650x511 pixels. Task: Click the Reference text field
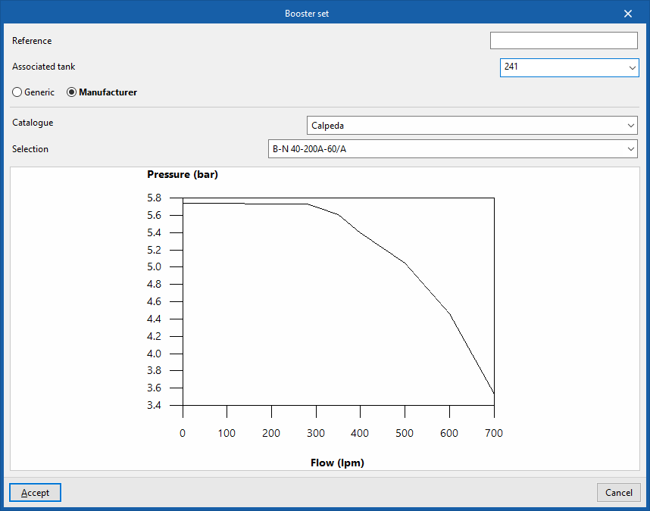[x=564, y=41]
